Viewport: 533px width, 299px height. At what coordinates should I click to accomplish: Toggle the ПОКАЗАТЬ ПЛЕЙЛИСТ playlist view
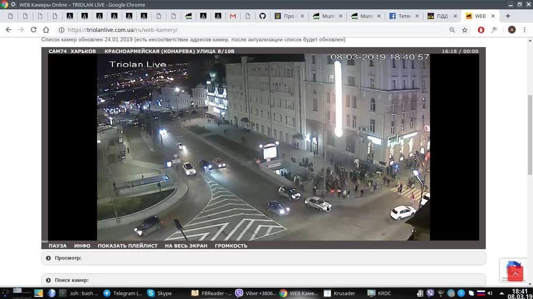127,246
